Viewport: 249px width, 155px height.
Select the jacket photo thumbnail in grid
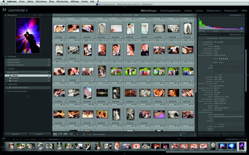102,29
